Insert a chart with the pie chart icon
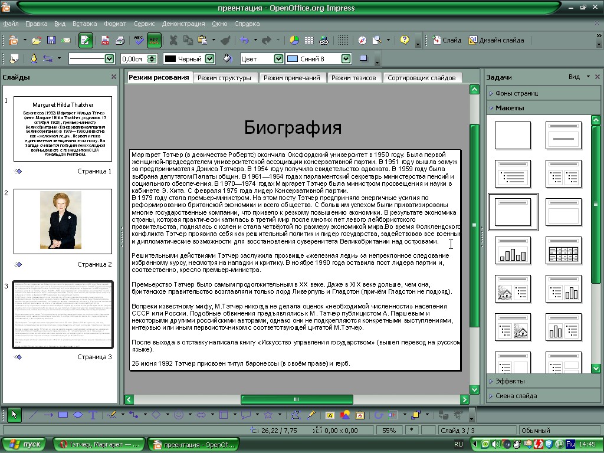 [x=294, y=40]
